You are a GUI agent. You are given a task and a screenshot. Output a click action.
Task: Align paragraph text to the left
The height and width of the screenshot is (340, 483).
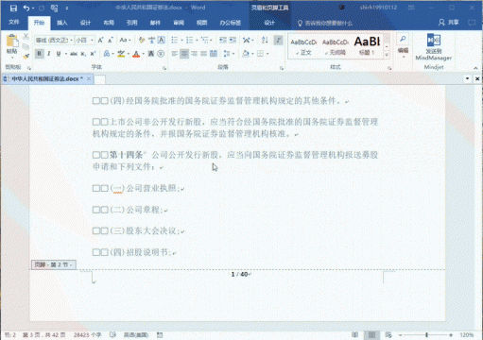pyautogui.click(x=175, y=54)
